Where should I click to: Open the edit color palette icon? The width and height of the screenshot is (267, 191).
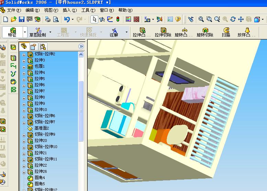128,19
